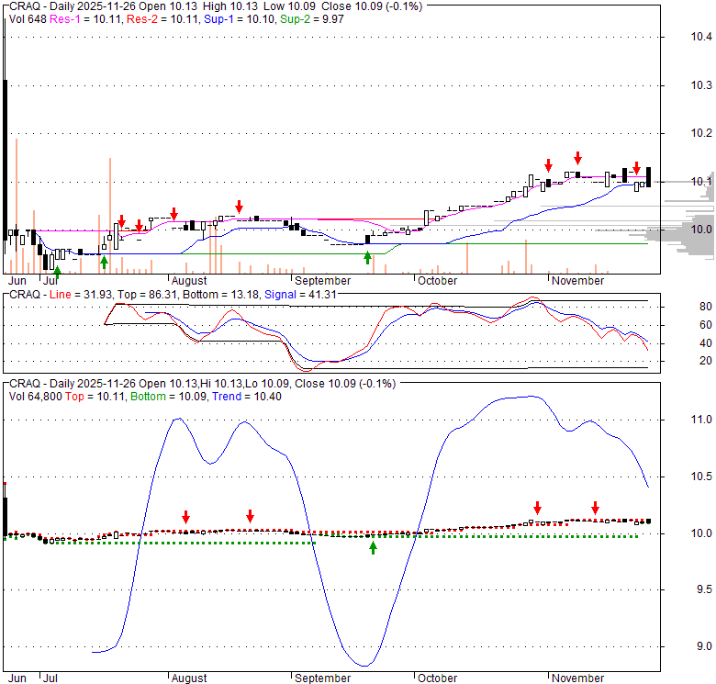Click the leftmost red down arrow in top price chart
This screenshot has height=684, width=716.
click(122, 220)
